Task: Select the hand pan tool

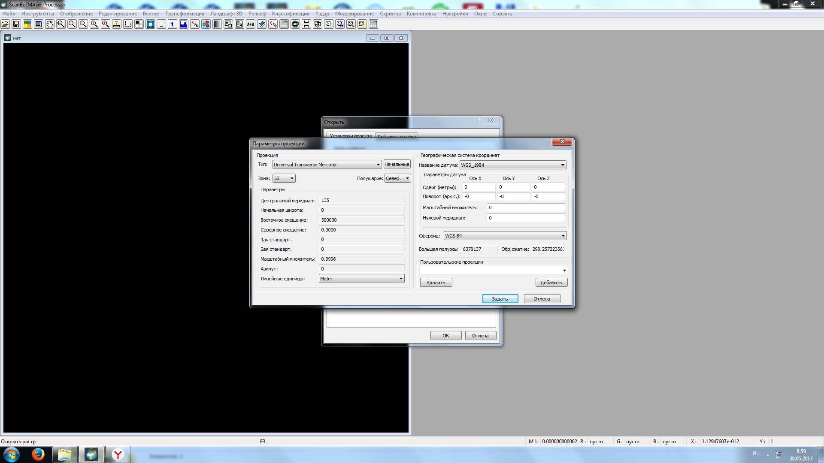Action: 50,24
